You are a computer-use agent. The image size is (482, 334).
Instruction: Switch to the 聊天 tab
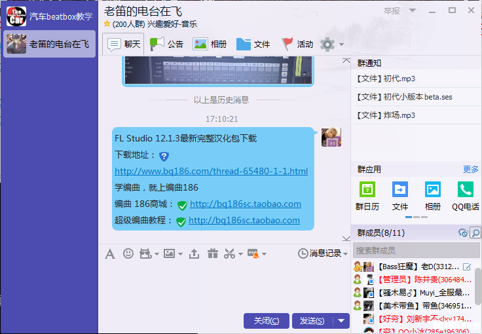coord(123,44)
